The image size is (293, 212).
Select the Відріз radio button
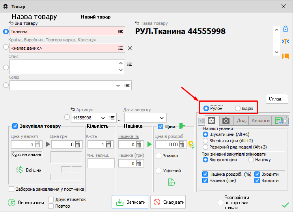(x=237, y=108)
